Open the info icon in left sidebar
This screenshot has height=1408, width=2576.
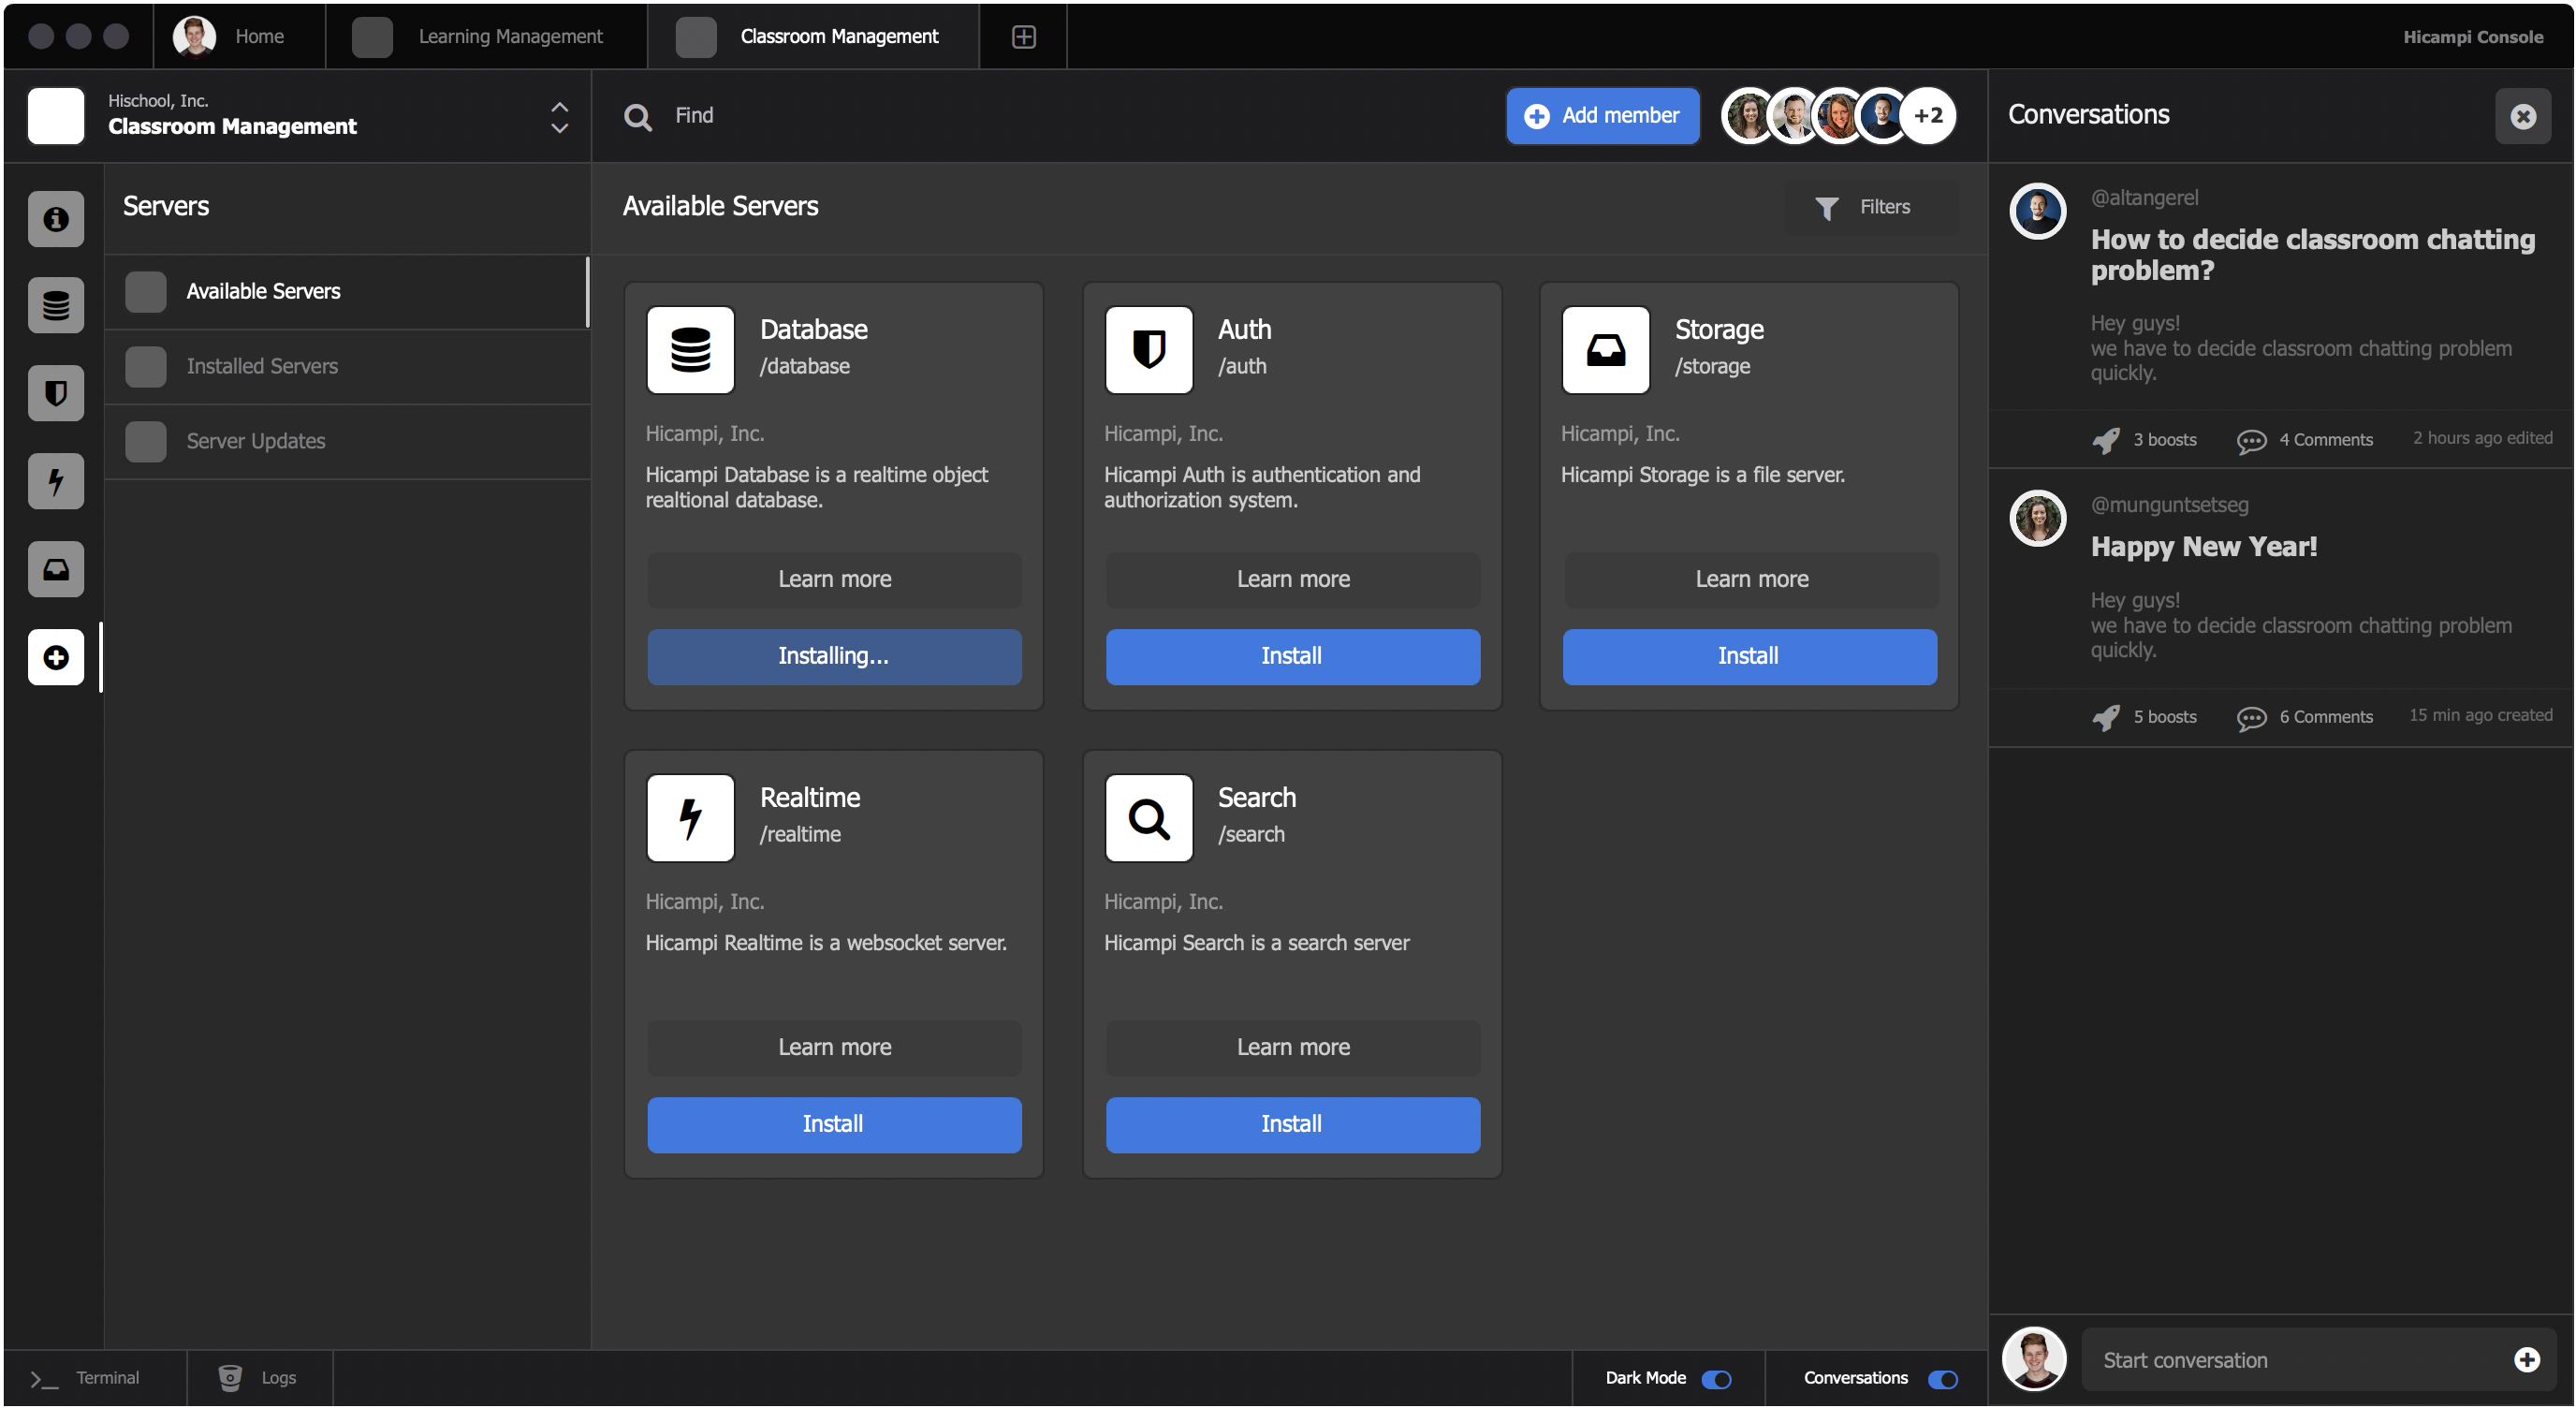[x=56, y=218]
